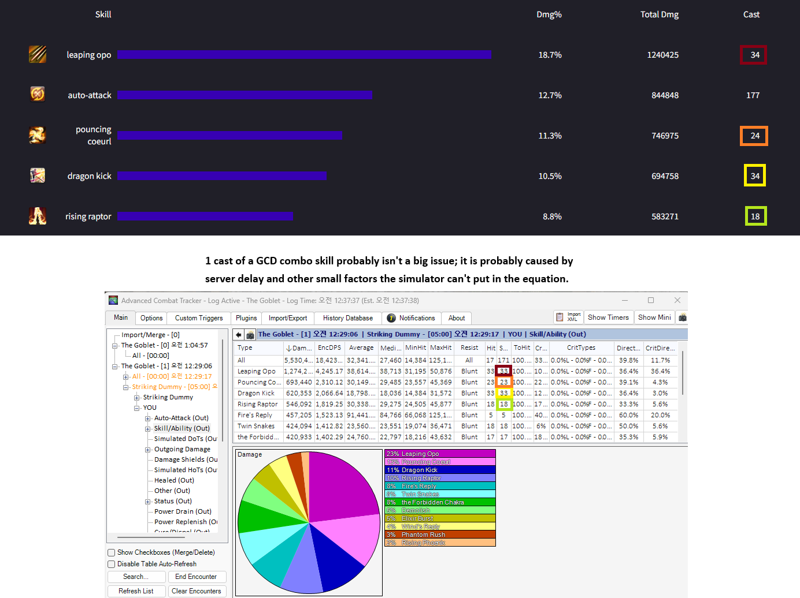Click the Elixir Burst legend entry
800x598 pixels.
point(440,518)
